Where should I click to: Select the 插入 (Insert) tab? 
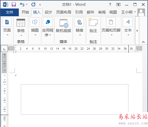click(37, 12)
